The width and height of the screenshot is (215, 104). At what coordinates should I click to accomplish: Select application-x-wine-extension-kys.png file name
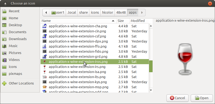coord(78,82)
